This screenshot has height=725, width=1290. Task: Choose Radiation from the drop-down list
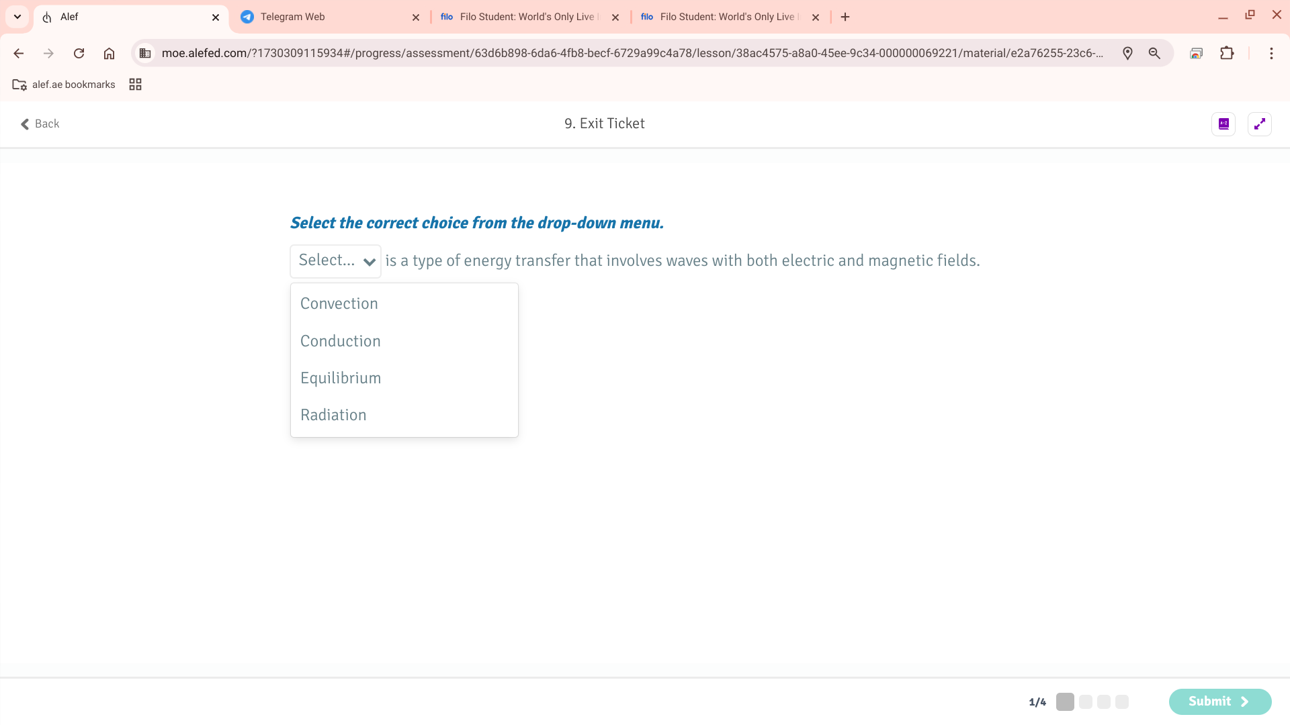click(x=333, y=415)
